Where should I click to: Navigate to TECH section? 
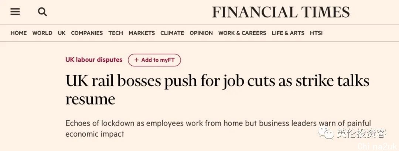tap(116, 33)
